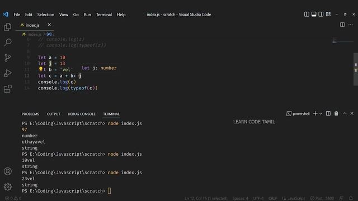Viewport: 358px width, 201px height.
Task: Change language mode JavaScript in status bar
Action: [293, 198]
